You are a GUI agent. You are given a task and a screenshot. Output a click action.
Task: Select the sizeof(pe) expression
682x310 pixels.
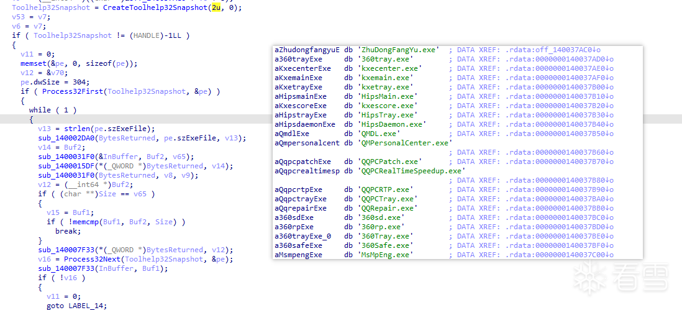[109, 63]
